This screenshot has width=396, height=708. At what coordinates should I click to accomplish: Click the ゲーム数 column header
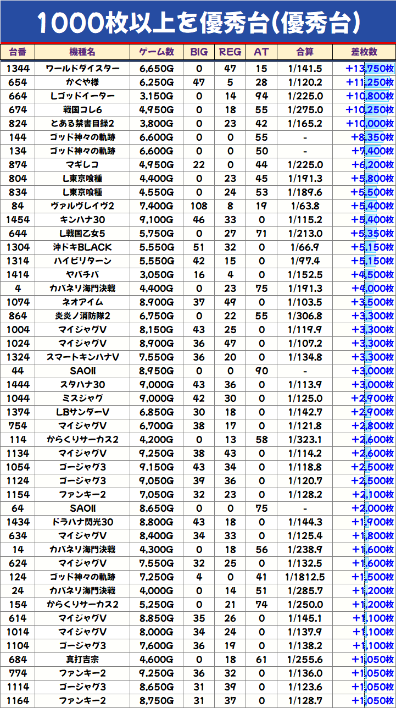(x=157, y=52)
